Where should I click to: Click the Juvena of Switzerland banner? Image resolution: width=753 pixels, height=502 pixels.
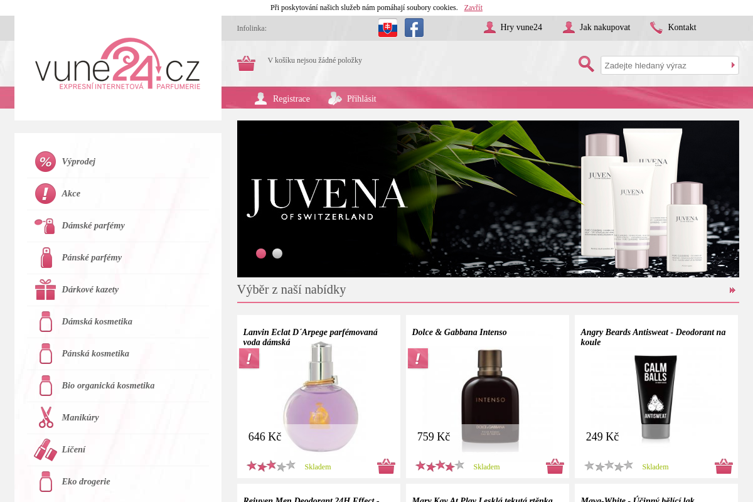tap(488, 199)
